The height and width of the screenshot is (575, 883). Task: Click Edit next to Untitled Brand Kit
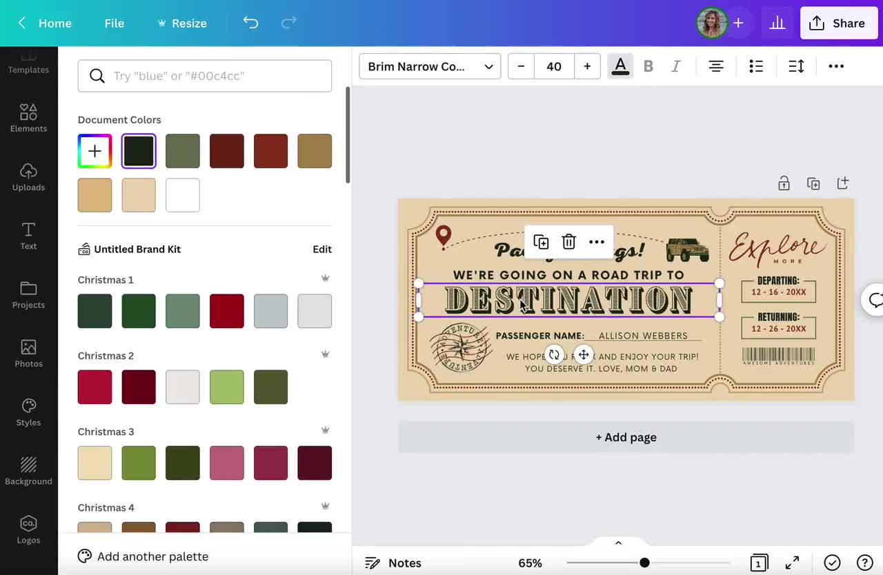[322, 249]
